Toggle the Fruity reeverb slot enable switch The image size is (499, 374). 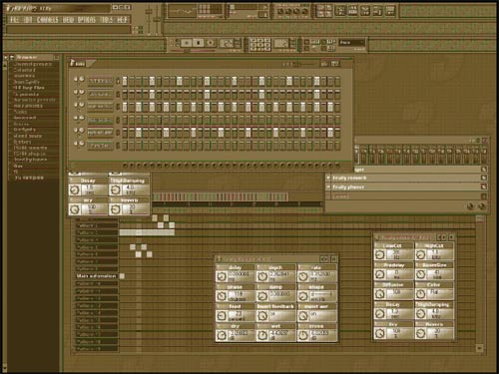pos(484,178)
